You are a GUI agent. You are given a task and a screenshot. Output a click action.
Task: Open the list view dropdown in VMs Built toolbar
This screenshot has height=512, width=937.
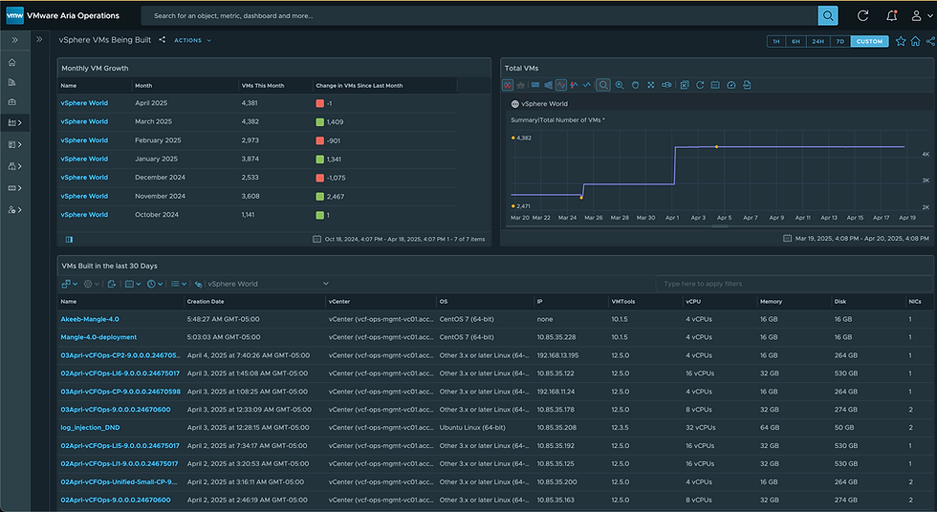[x=179, y=284]
